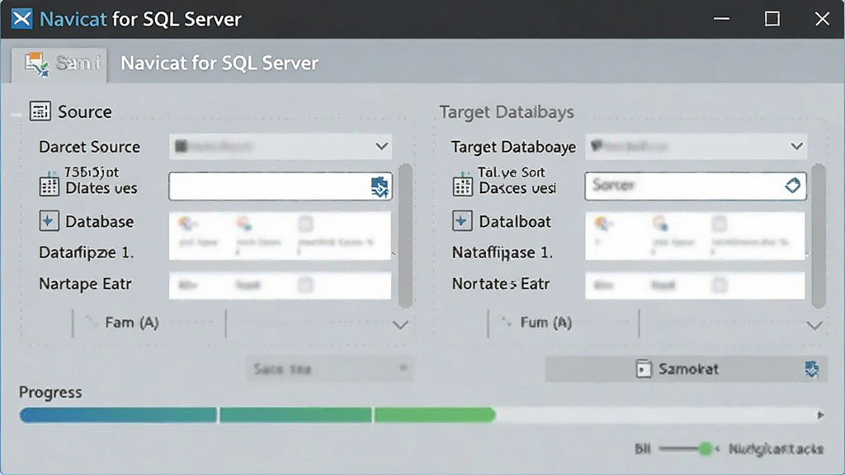This screenshot has width=845, height=475.
Task: Click the arrow at end of progress bar
Action: pos(820,416)
